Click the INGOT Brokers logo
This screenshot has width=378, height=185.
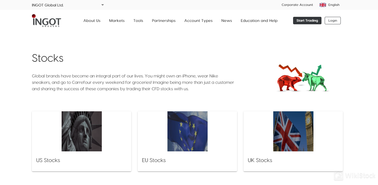click(46, 21)
